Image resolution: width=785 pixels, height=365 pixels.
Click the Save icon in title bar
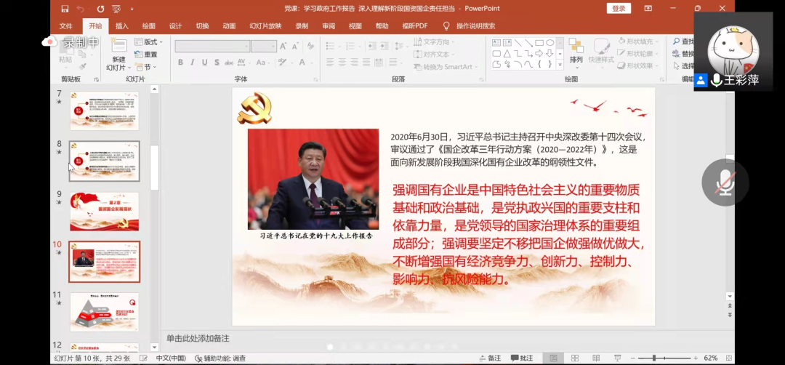[x=65, y=9]
